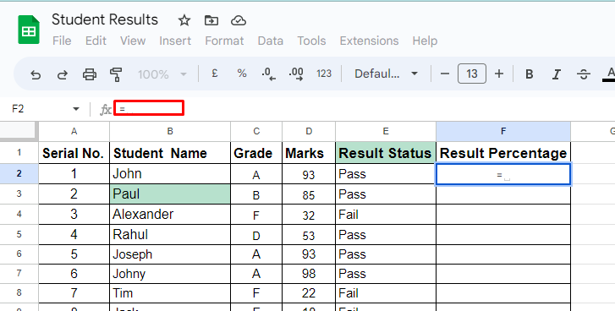615x311 pixels.
Task: Toggle bold formatting
Action: click(529, 74)
